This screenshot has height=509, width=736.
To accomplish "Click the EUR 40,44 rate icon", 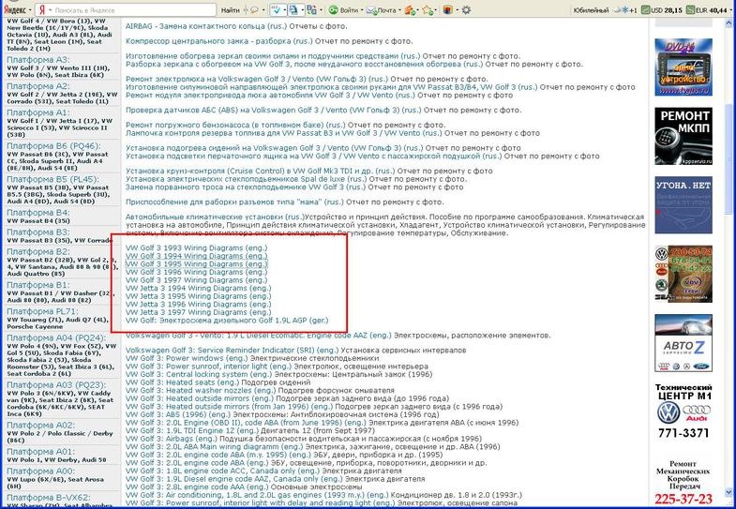I will 690,10.
